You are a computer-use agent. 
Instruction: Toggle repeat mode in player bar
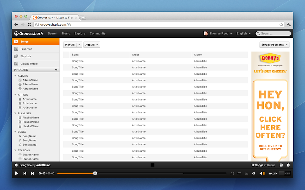(240, 174)
